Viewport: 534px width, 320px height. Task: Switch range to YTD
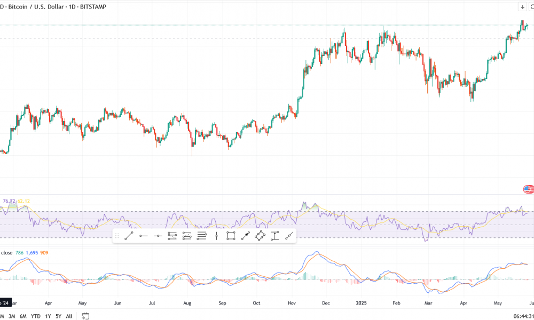coord(35,316)
